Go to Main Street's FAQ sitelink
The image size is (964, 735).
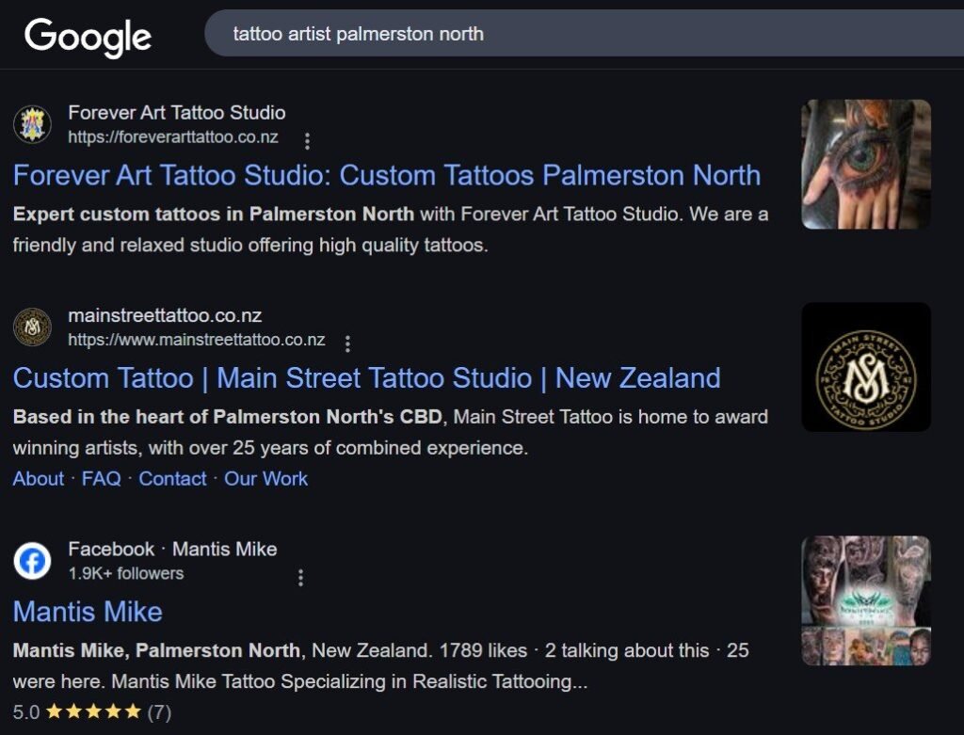[x=101, y=478]
